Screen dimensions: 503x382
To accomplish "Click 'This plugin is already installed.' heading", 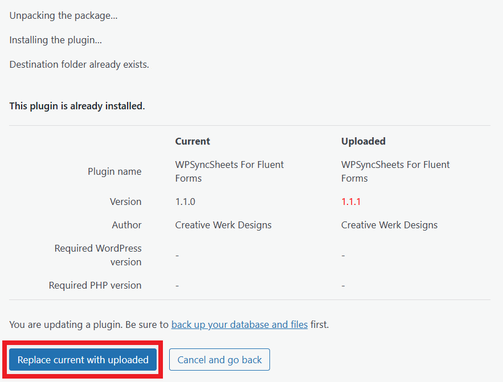I will [77, 106].
